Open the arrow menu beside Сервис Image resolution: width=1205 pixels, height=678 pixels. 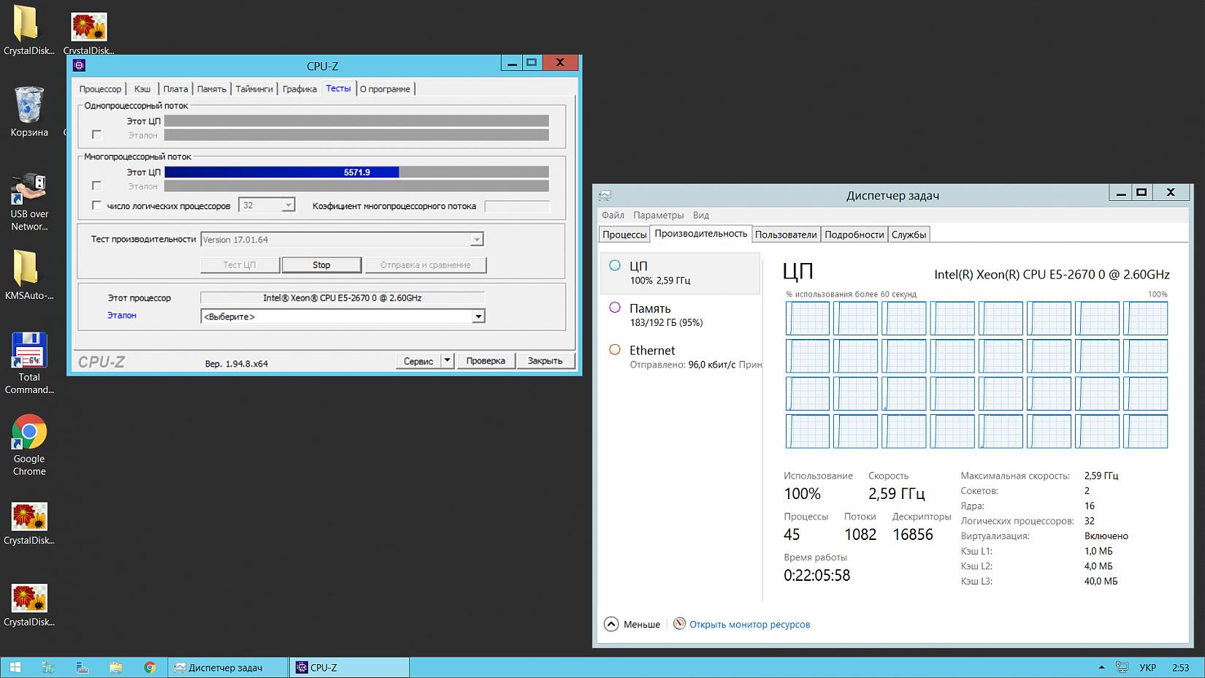(447, 360)
